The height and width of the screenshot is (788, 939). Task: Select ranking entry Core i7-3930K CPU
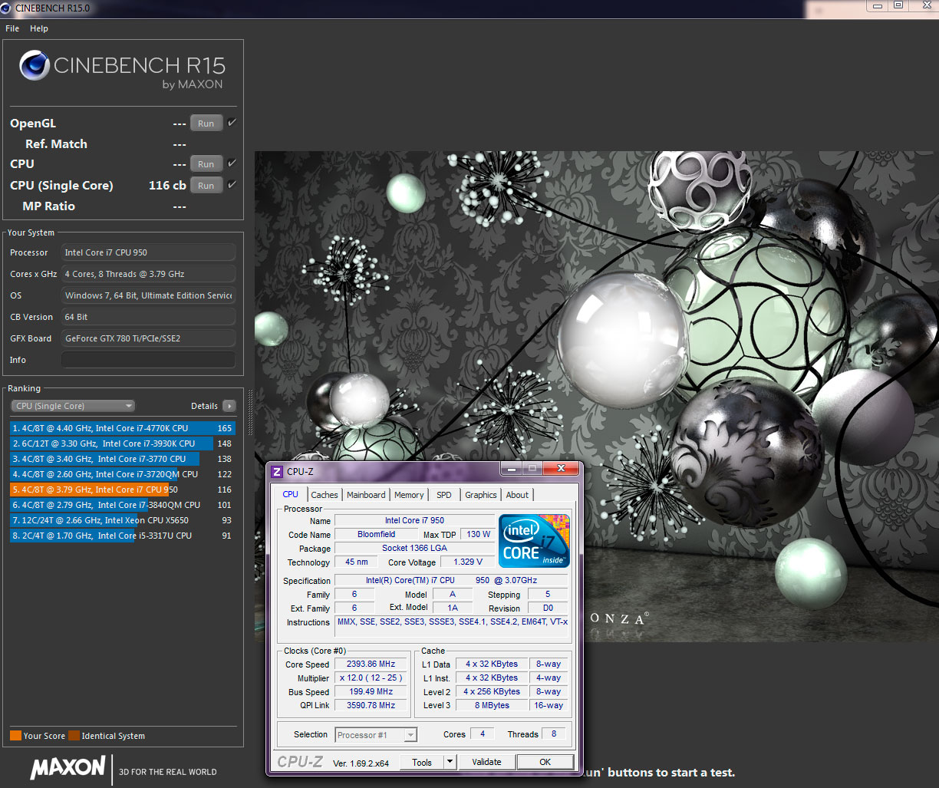pos(123,443)
